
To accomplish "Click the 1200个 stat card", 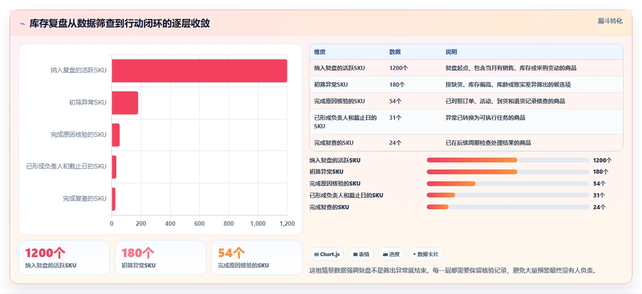I will pyautogui.click(x=64, y=258).
